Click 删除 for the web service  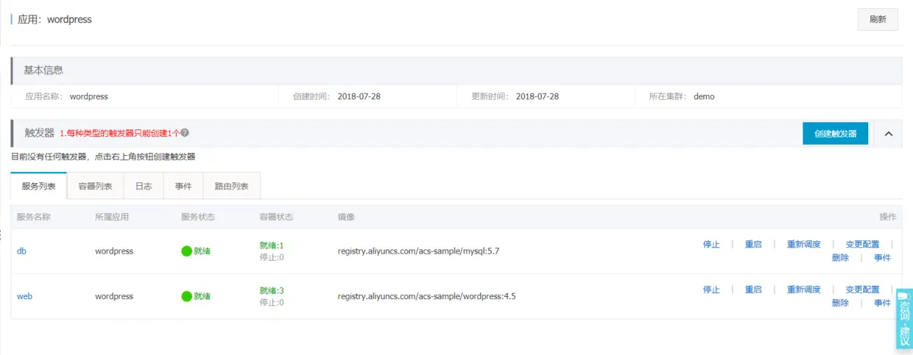pos(840,303)
